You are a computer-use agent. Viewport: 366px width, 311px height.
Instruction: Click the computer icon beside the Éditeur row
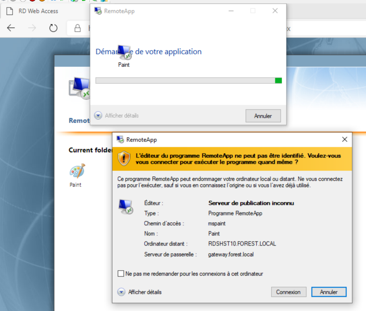click(x=126, y=207)
